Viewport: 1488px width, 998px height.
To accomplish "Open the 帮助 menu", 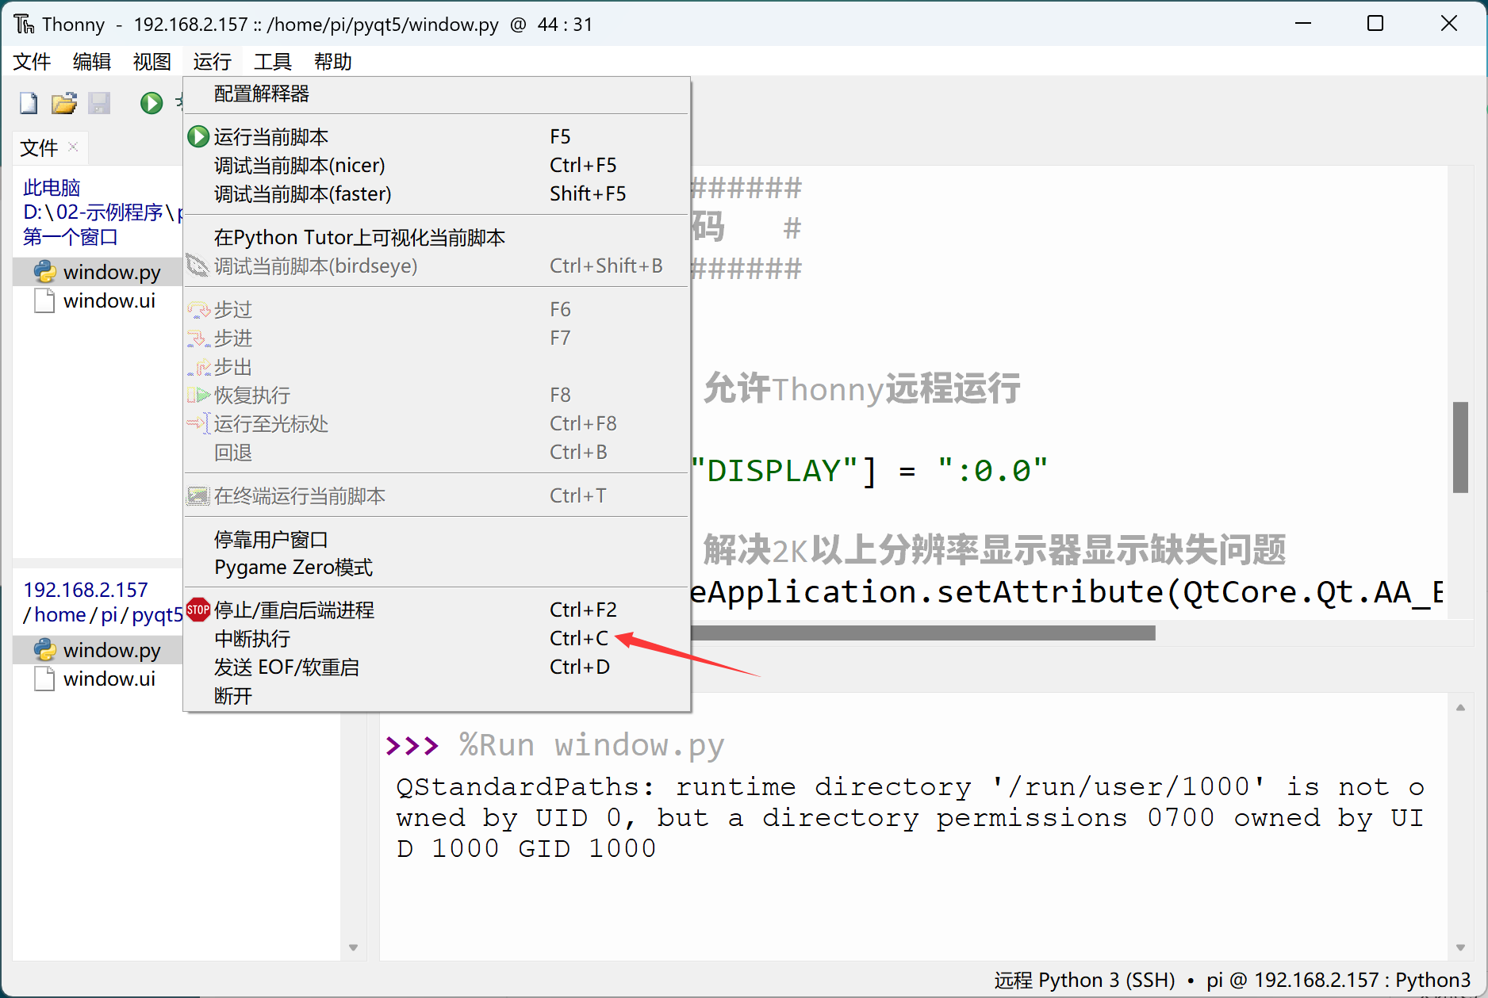I will click(x=332, y=62).
